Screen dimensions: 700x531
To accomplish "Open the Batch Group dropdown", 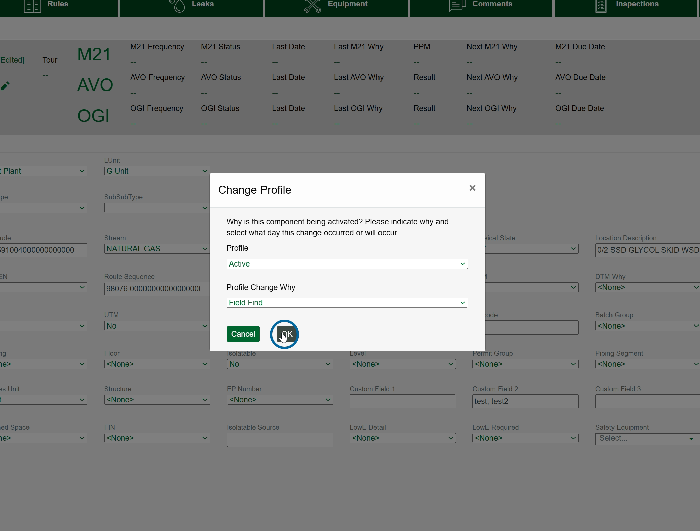I will click(x=648, y=326).
